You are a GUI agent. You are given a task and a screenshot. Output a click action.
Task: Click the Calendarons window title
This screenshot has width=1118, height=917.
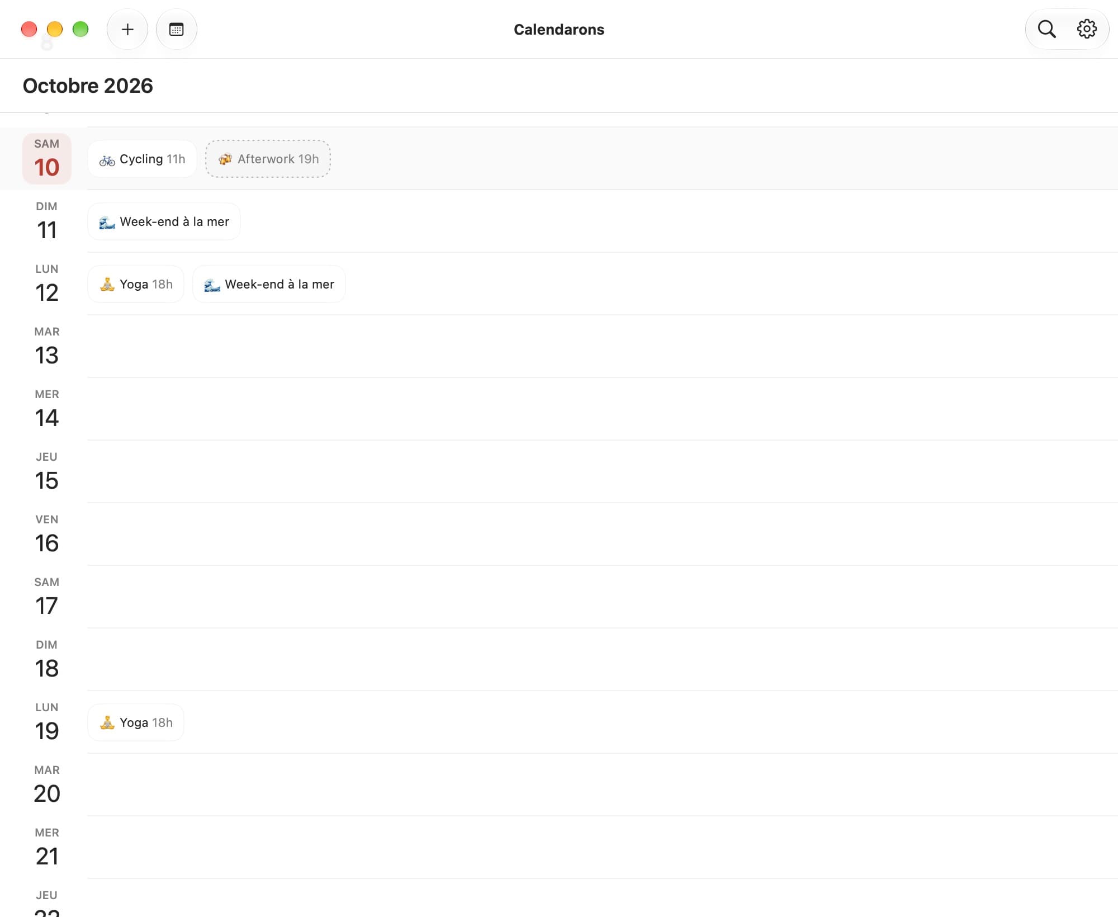click(559, 29)
